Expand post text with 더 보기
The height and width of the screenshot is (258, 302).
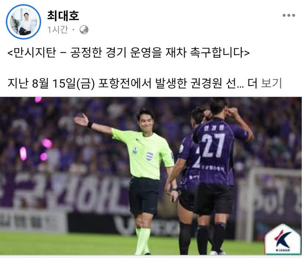click(265, 83)
